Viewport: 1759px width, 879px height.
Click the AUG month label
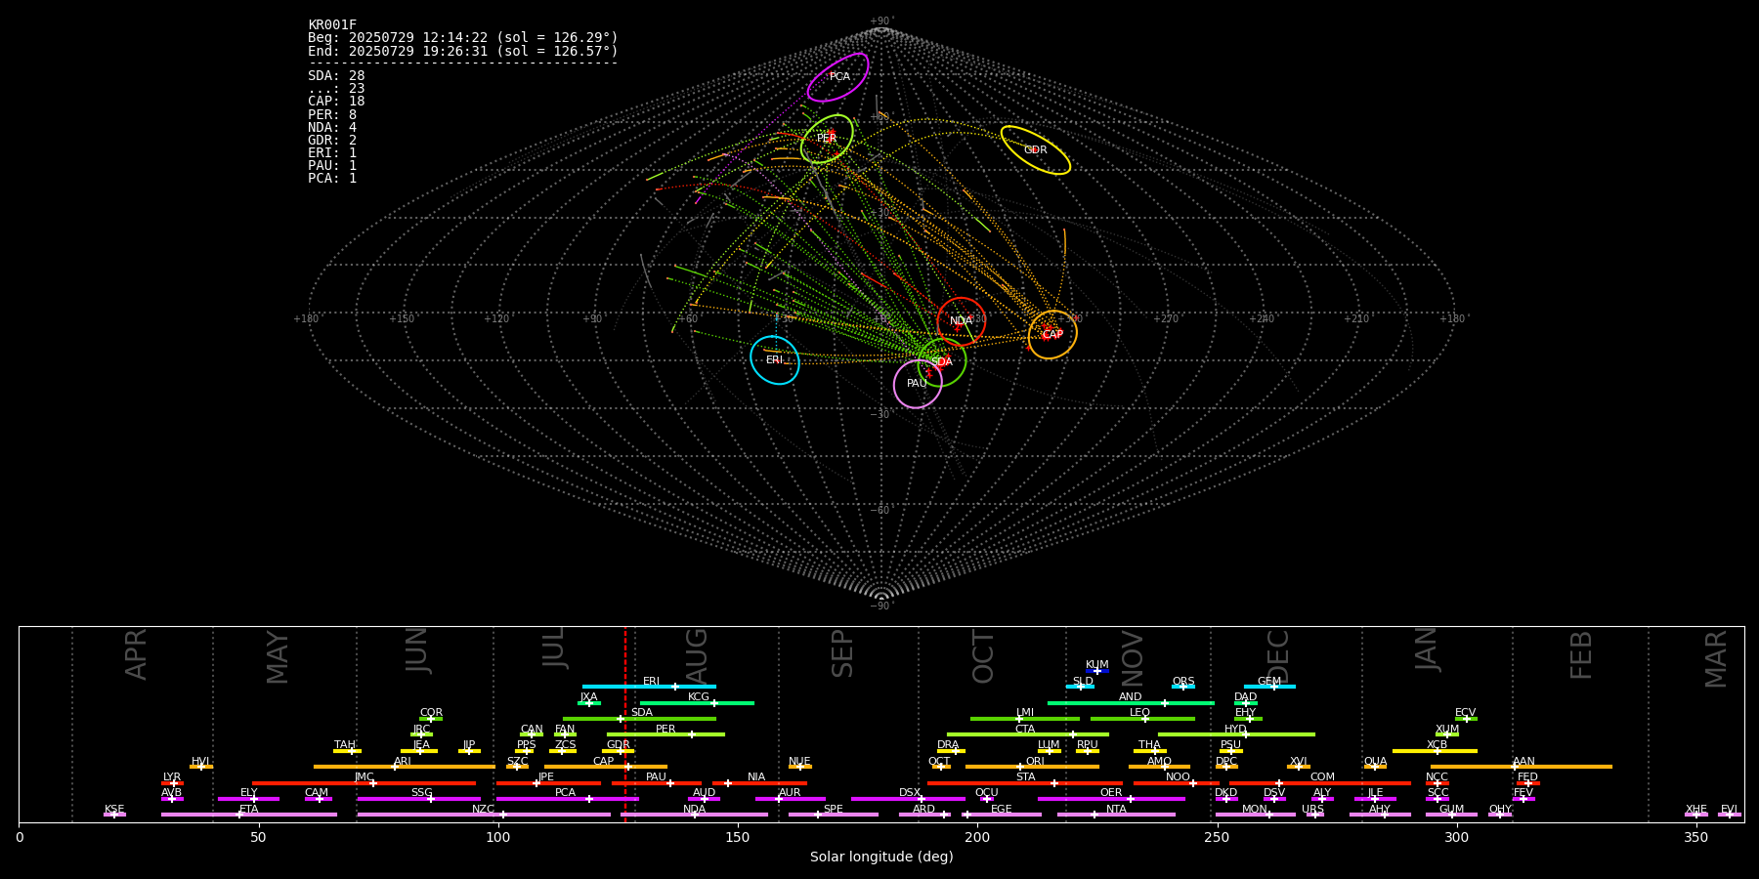697,656
